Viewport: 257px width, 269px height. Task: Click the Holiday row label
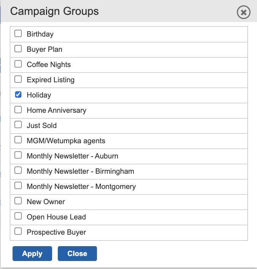click(39, 95)
